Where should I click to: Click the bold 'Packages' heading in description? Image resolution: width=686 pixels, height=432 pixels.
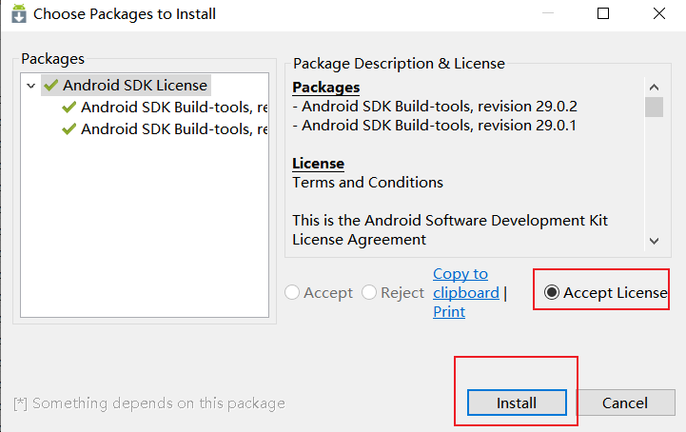326,88
